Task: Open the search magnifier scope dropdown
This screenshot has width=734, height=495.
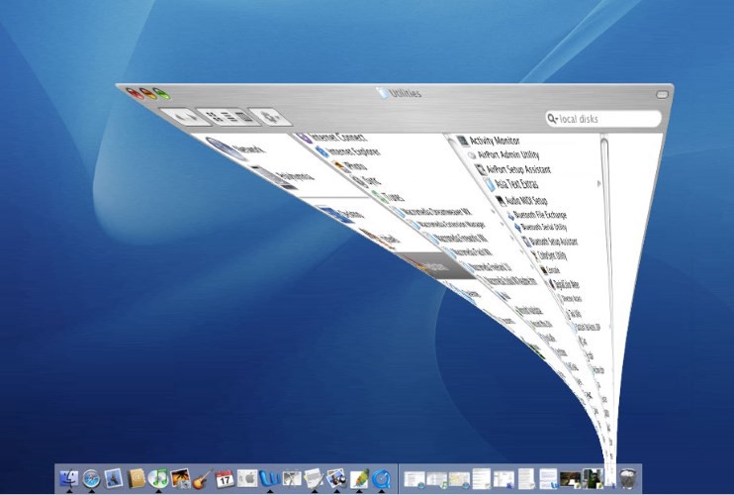Action: pos(554,119)
